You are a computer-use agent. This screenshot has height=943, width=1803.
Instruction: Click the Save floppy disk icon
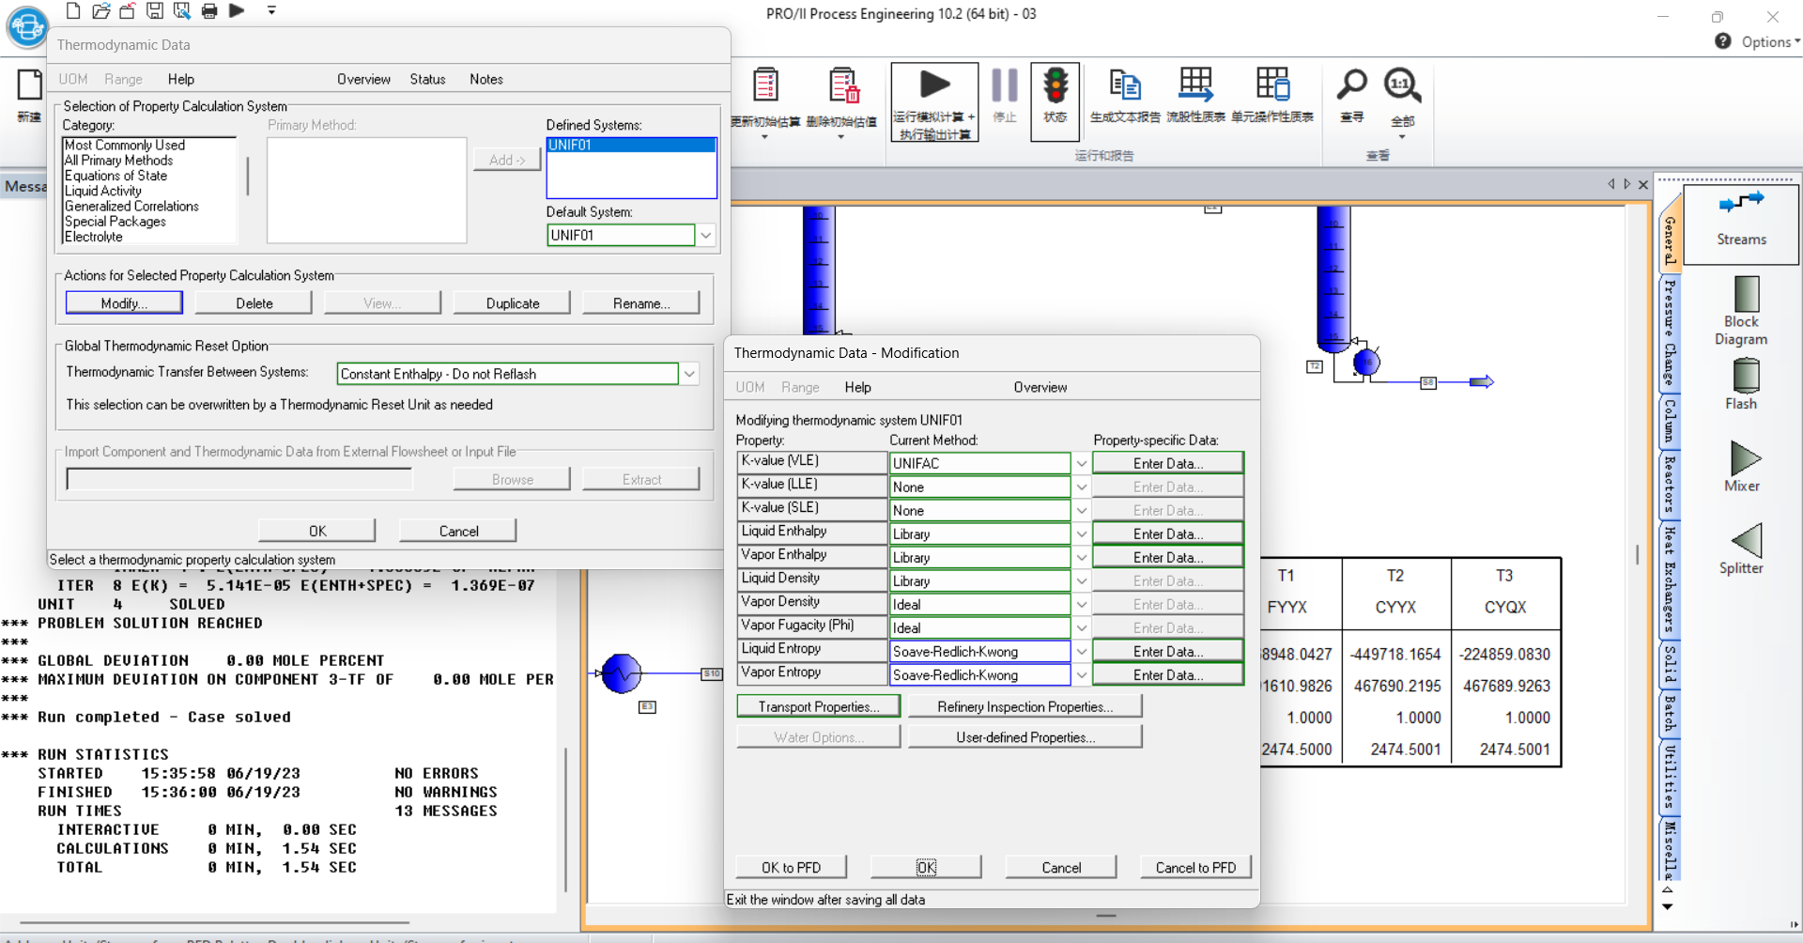(155, 11)
